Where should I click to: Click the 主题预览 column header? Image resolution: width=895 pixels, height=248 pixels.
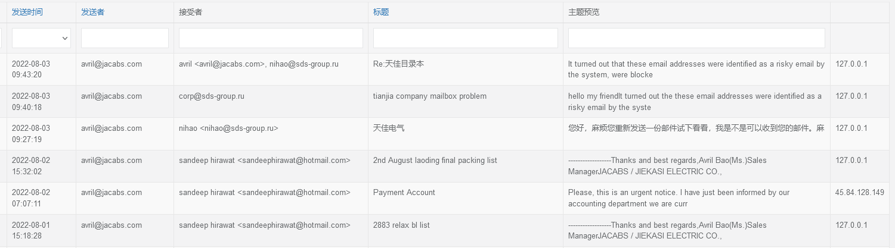coord(584,12)
